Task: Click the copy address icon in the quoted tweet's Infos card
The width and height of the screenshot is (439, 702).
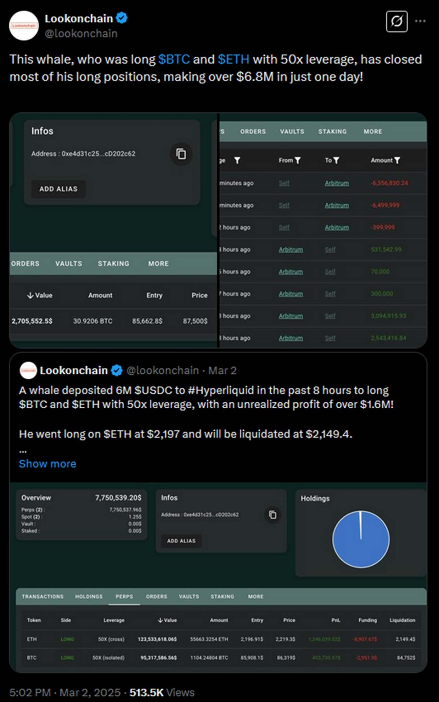Action: tap(273, 515)
